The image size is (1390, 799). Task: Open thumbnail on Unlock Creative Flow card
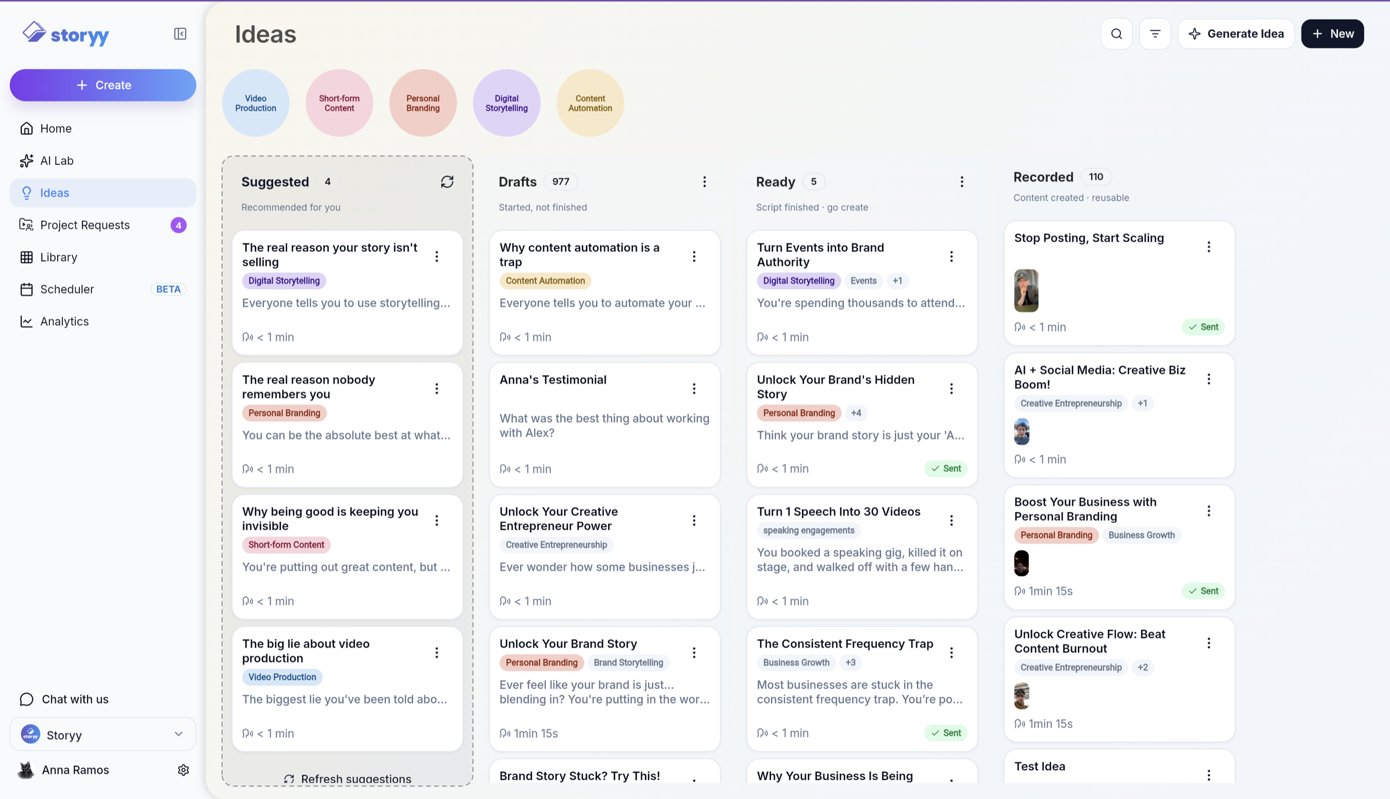tap(1021, 696)
